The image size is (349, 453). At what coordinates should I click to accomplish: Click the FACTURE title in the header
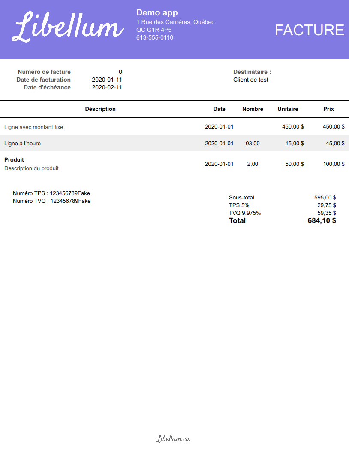tap(309, 30)
